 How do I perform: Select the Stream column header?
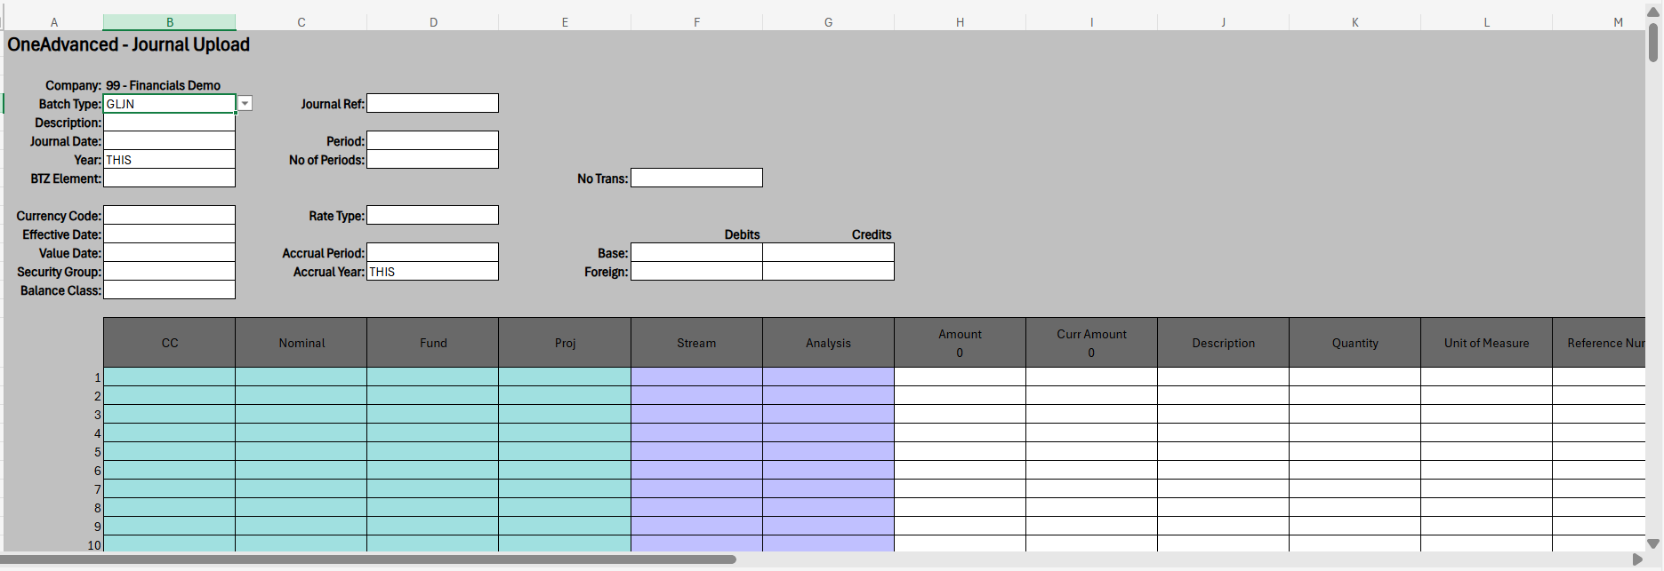point(696,343)
